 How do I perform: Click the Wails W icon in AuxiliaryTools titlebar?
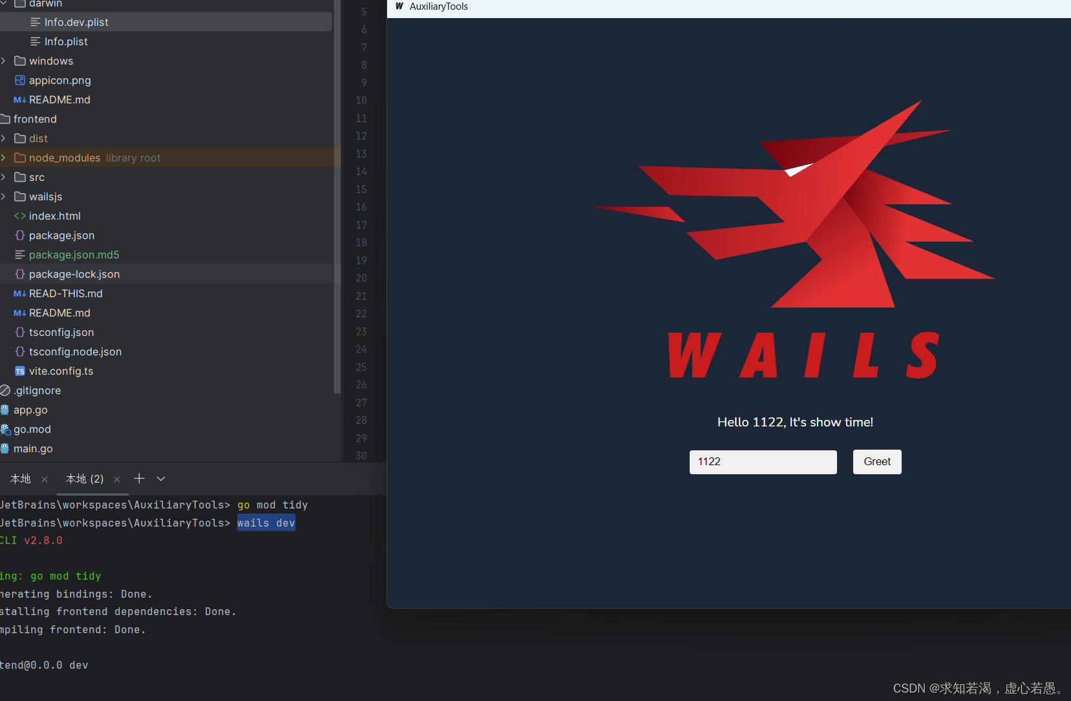(400, 6)
